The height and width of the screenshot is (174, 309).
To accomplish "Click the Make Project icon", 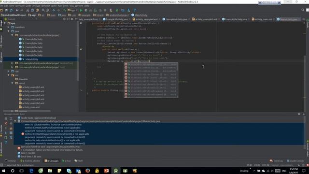I will coord(64,10).
